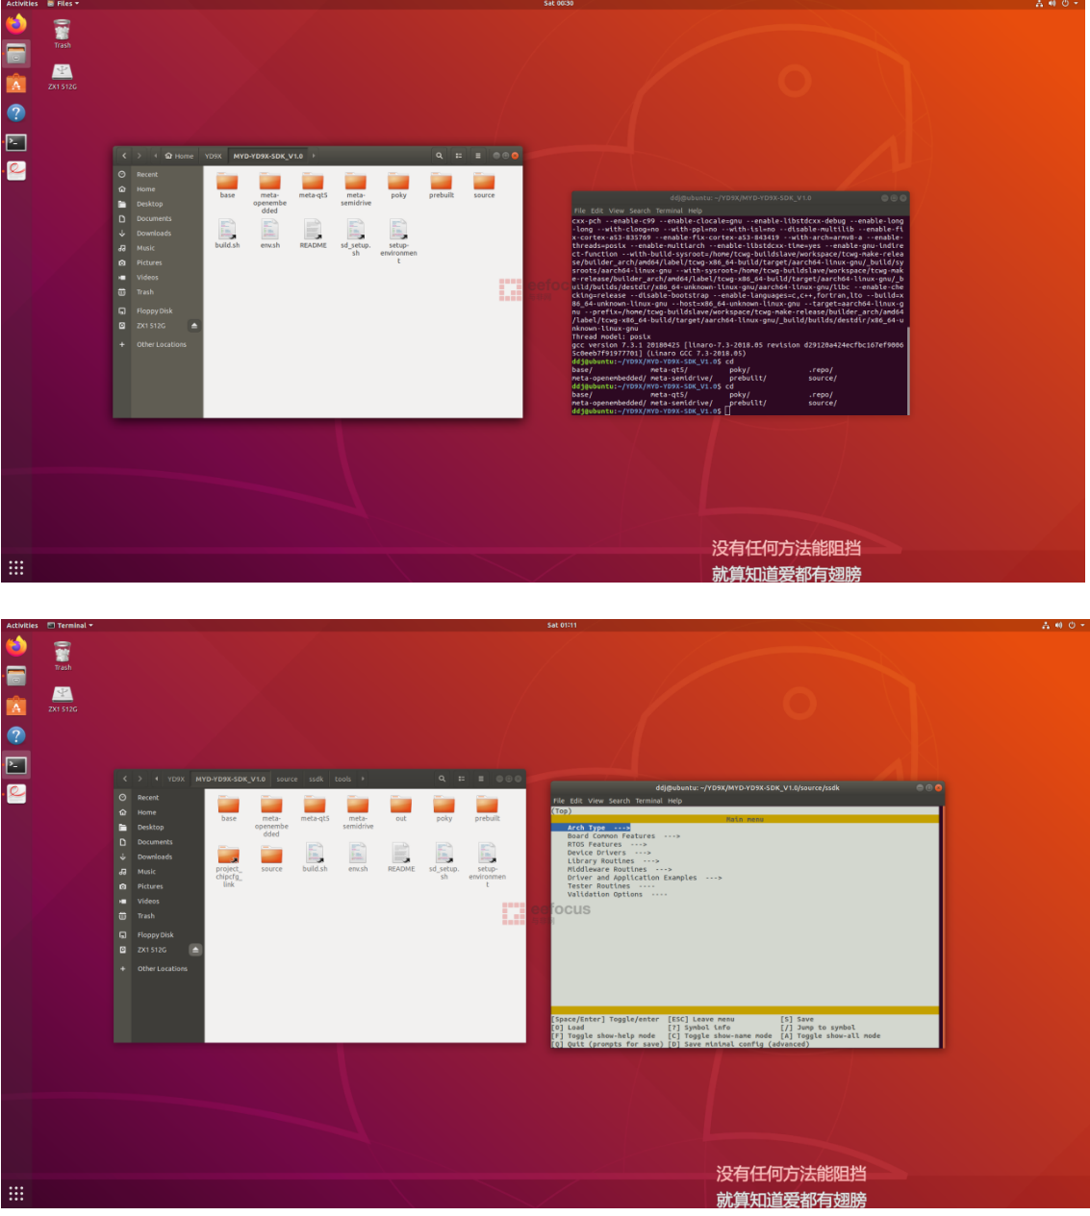Open Firefox from the Sat 01:11 desktop dock
Screen dimensions: 1090x1216
pos(16,646)
